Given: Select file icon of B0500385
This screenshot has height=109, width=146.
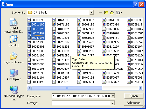Looking at the screenshot, I should pos(104,42).
